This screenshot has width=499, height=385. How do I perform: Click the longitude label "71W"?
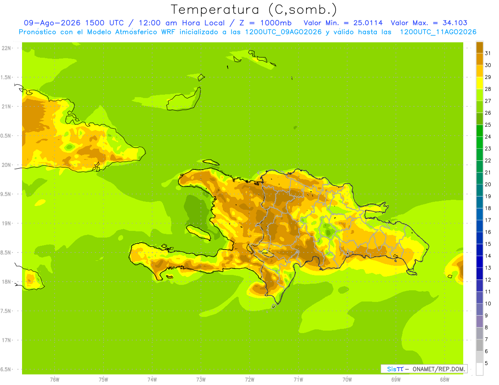pos(298,379)
